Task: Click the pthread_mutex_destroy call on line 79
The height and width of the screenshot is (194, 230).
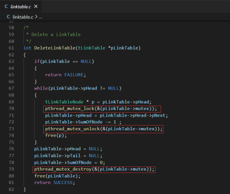Action: coord(94,169)
